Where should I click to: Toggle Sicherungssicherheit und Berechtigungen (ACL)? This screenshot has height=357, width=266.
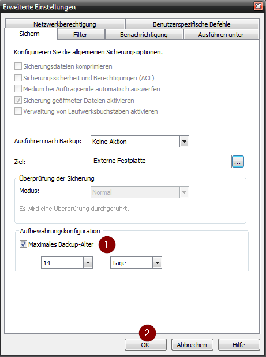tap(18, 78)
